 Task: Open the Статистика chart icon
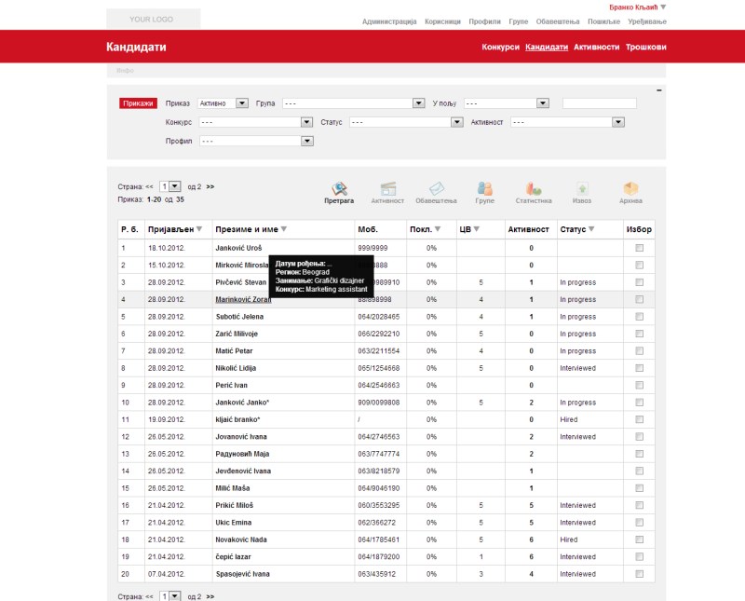(534, 189)
